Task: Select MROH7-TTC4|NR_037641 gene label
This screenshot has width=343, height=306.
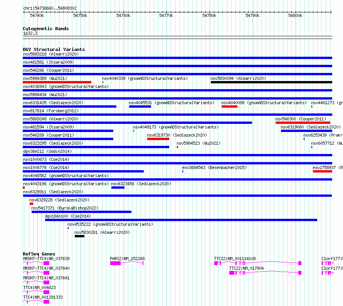Action: coord(46,278)
